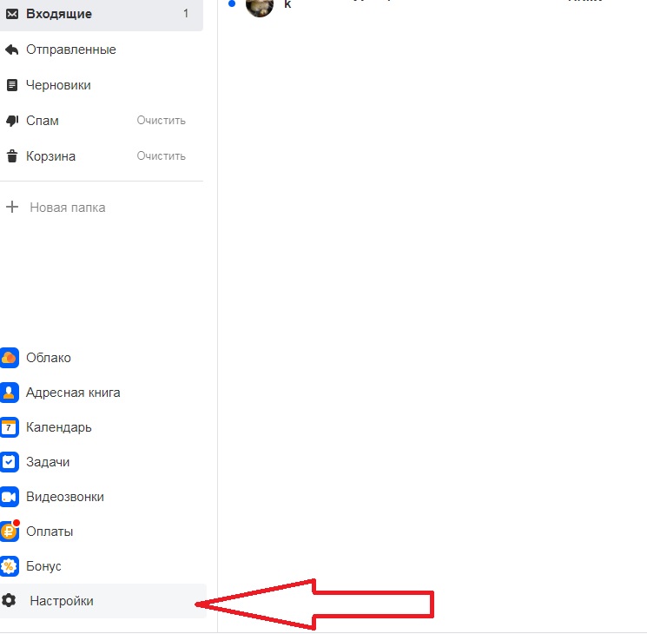Image resolution: width=647 pixels, height=634 pixels.
Task: Open the Спам folder
Action: (x=43, y=121)
